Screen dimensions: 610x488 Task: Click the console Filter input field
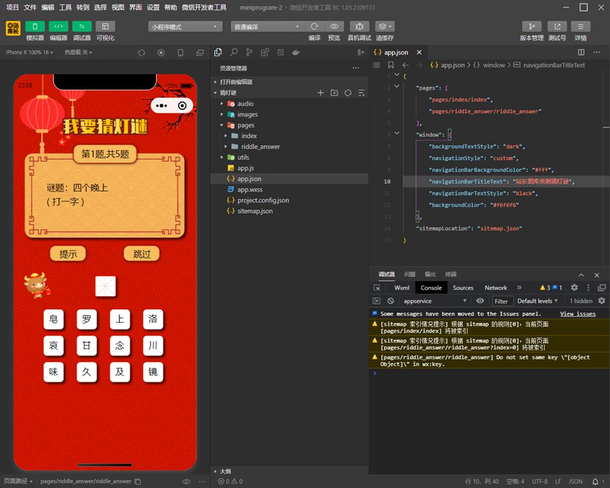[501, 301]
